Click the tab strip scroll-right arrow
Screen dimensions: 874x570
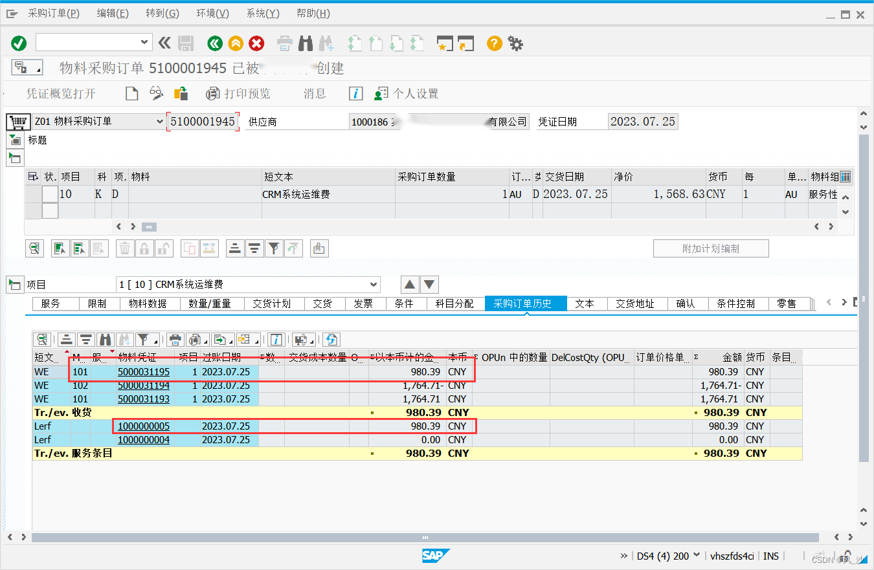(844, 302)
